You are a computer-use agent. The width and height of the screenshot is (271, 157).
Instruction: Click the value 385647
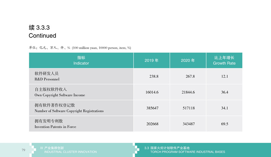click(152, 108)
